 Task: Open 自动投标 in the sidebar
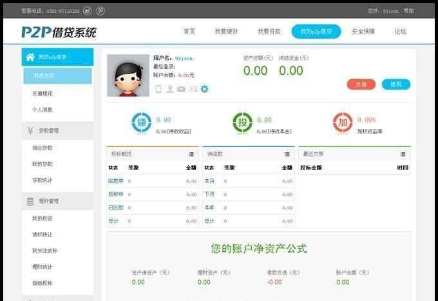pos(42,283)
